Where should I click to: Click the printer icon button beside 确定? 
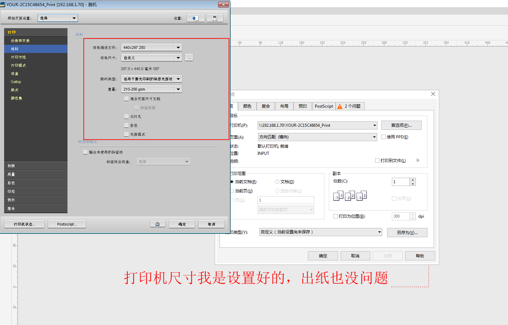[158, 224]
